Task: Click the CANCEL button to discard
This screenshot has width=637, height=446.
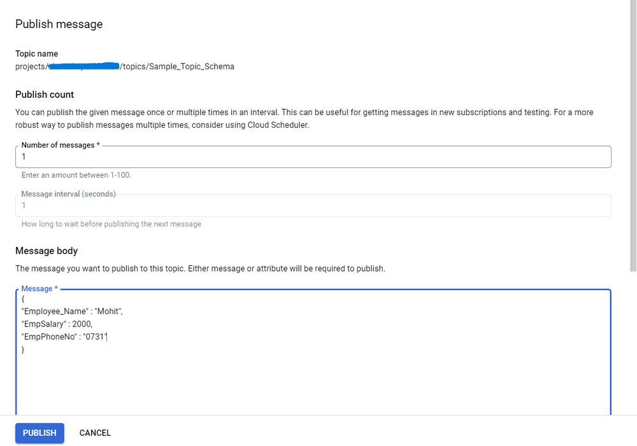Action: 94,433
